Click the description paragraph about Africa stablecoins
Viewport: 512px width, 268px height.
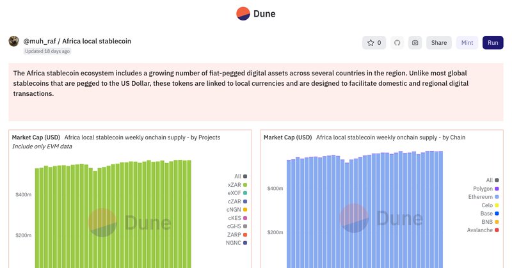point(241,83)
